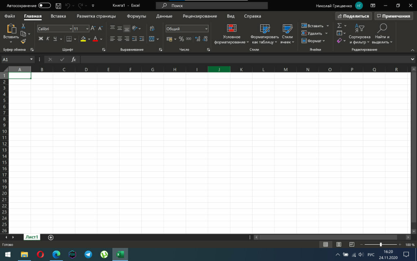This screenshot has height=261, width=417.
Task: Toggle the Автосохранение switch
Action: (x=44, y=6)
